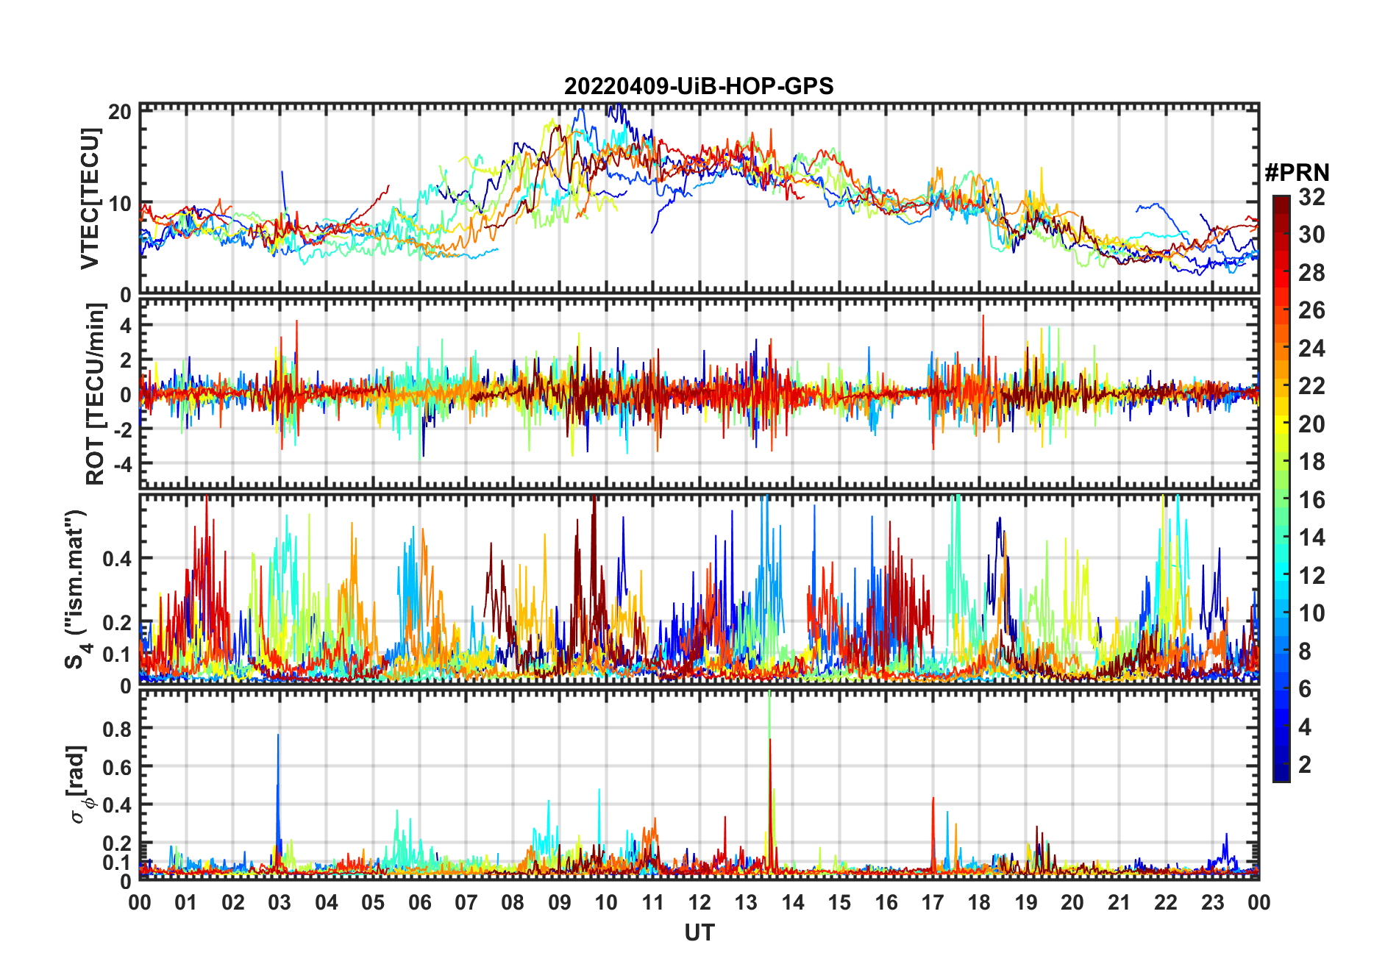
Task: Click the S4 ("ism.mat") y-axis label
Action: coord(76,590)
